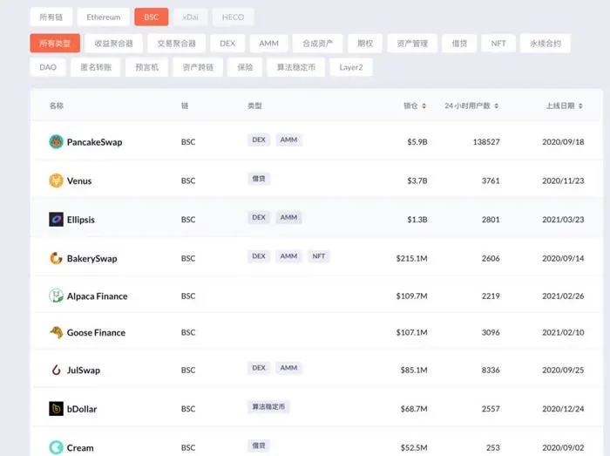610x456 pixels.
Task: Click the Cream logo icon
Action: click(56, 447)
